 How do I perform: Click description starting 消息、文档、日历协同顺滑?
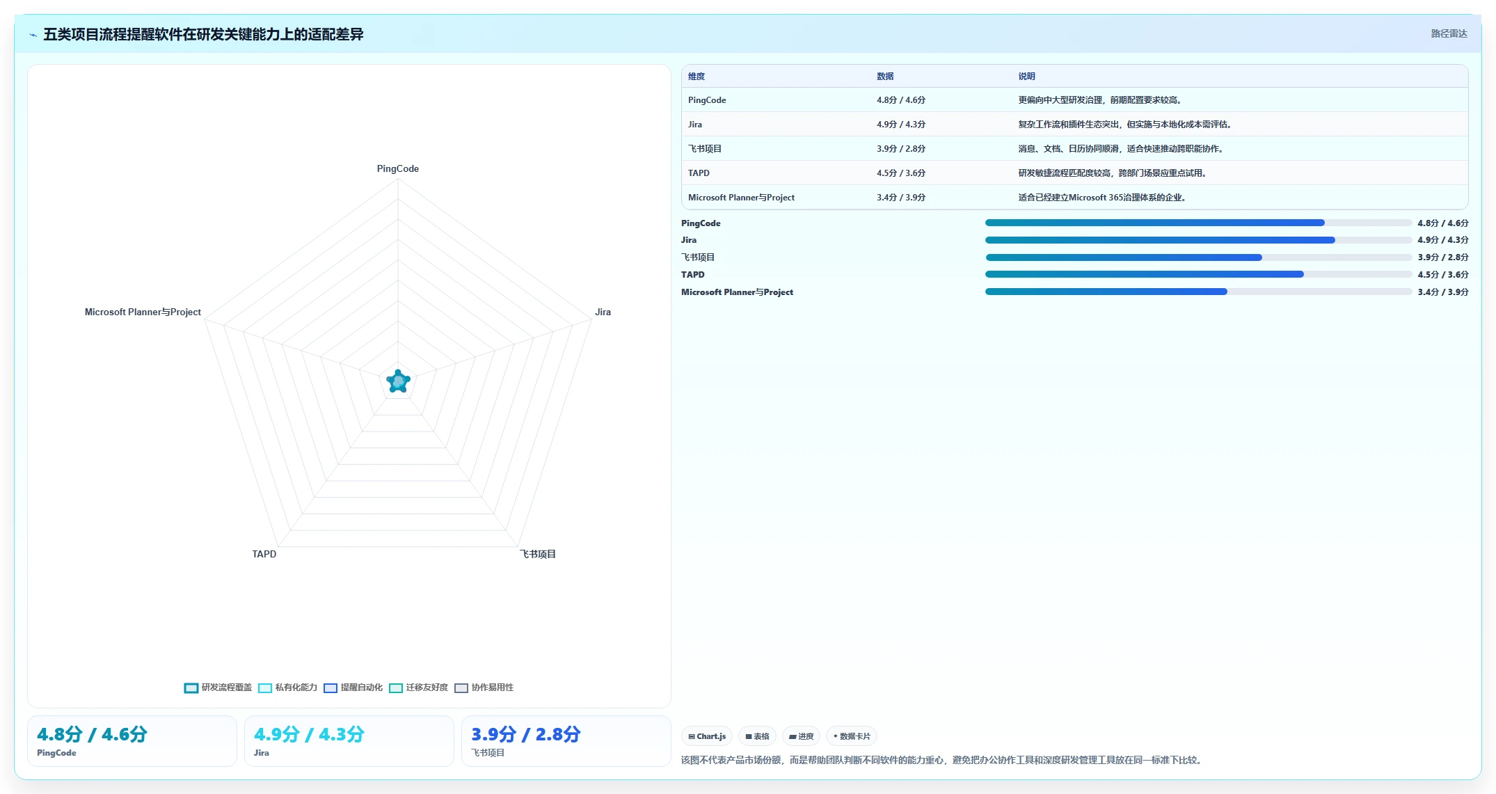[1121, 149]
